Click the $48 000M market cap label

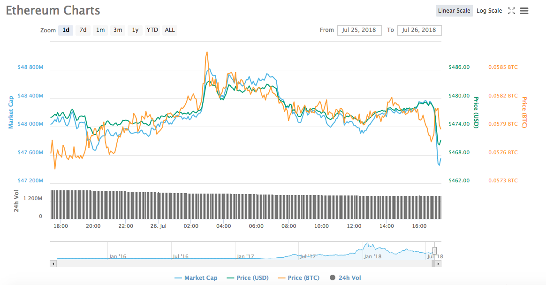(x=30, y=124)
